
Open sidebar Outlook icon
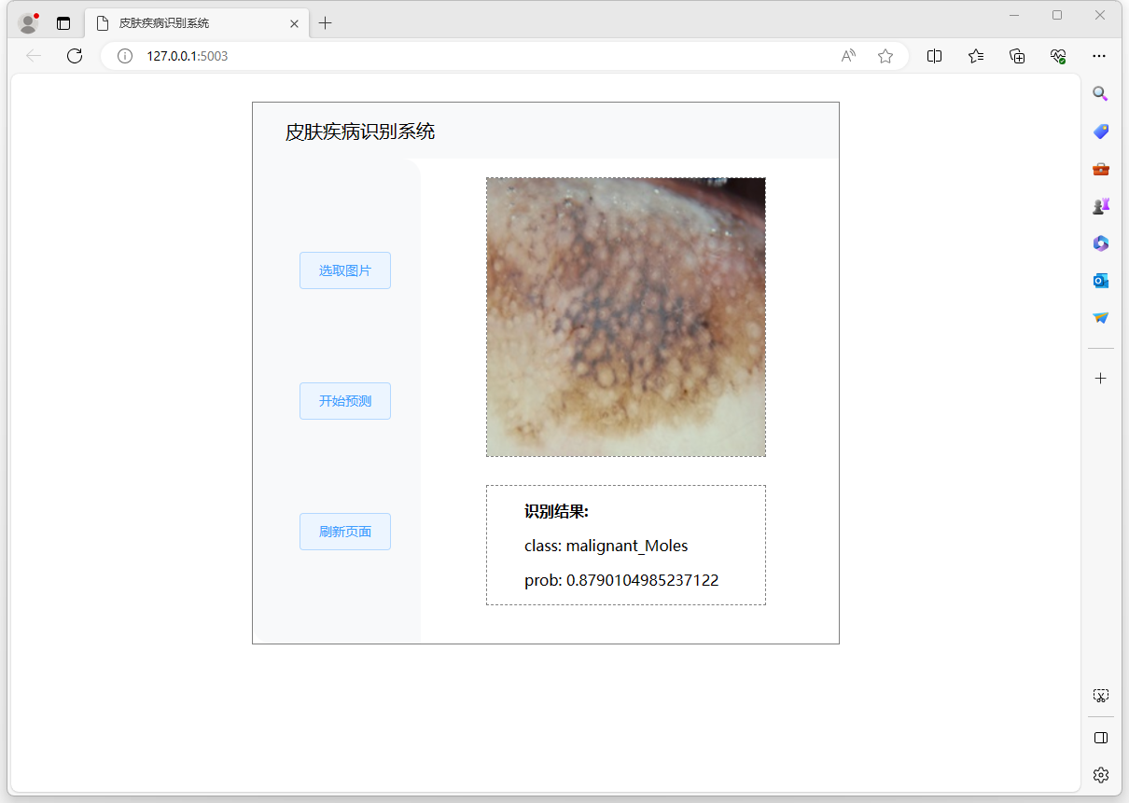coord(1101,281)
